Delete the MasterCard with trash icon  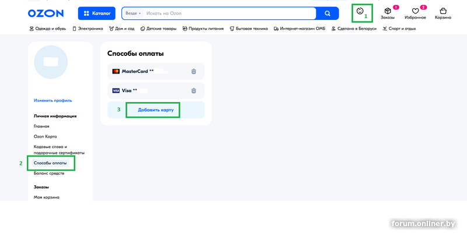coord(194,71)
